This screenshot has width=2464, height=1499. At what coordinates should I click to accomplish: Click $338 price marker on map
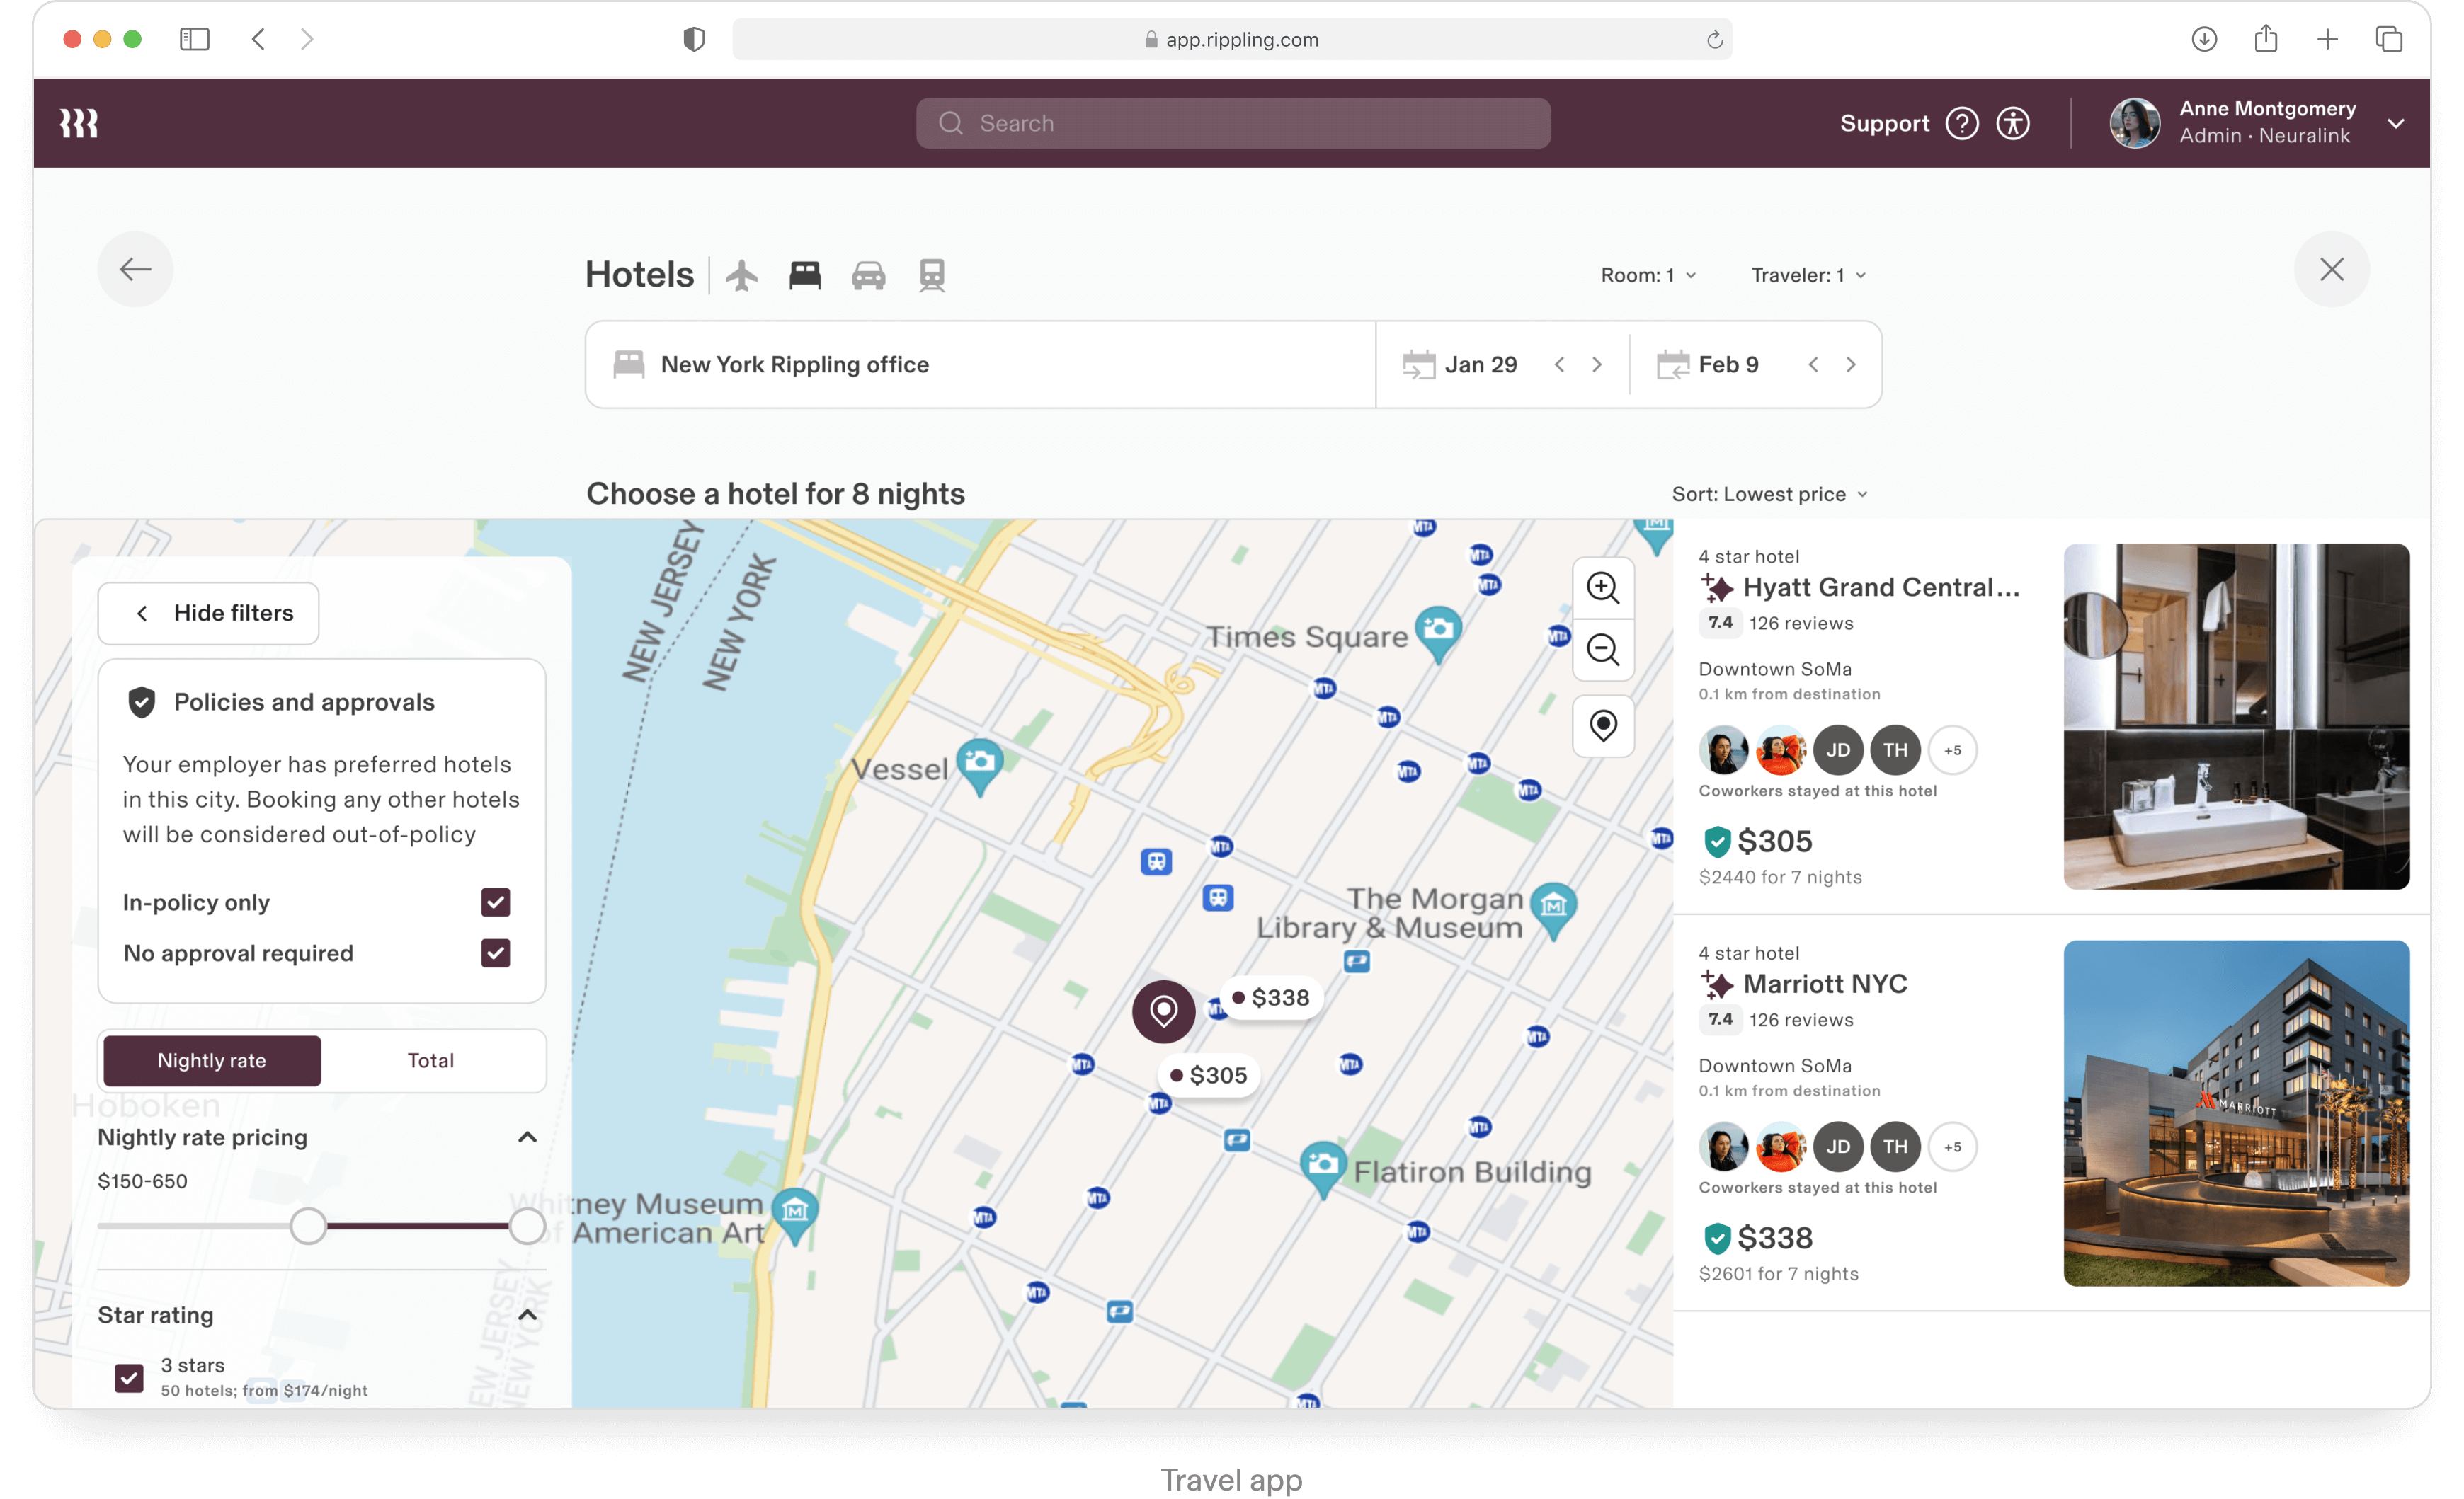pos(1271,997)
